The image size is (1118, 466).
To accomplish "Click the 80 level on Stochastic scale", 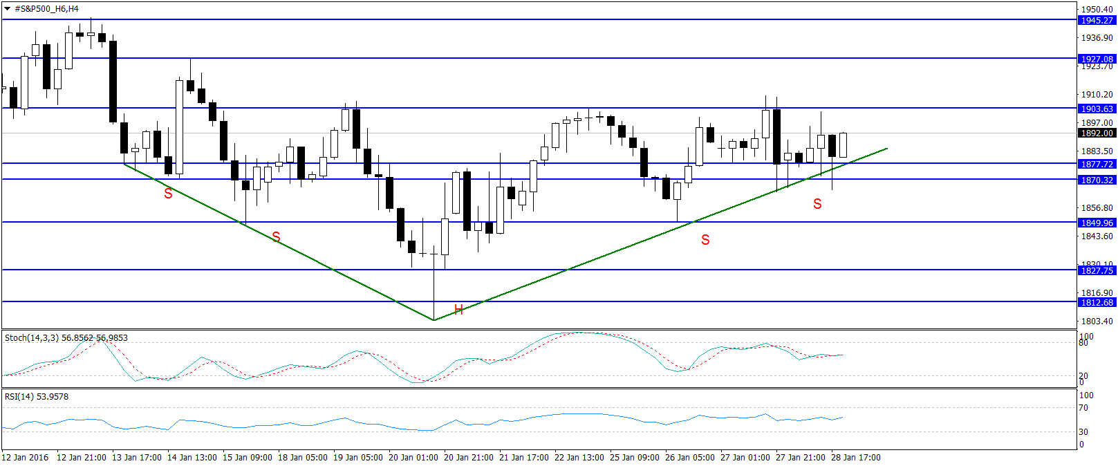I will [1084, 343].
